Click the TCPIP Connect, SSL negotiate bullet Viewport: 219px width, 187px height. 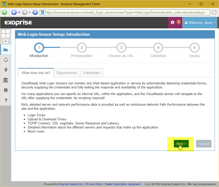coord(73,123)
